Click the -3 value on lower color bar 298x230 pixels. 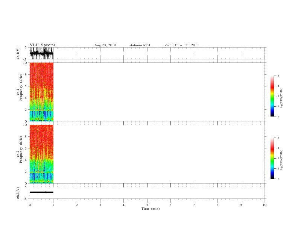tap(277, 138)
